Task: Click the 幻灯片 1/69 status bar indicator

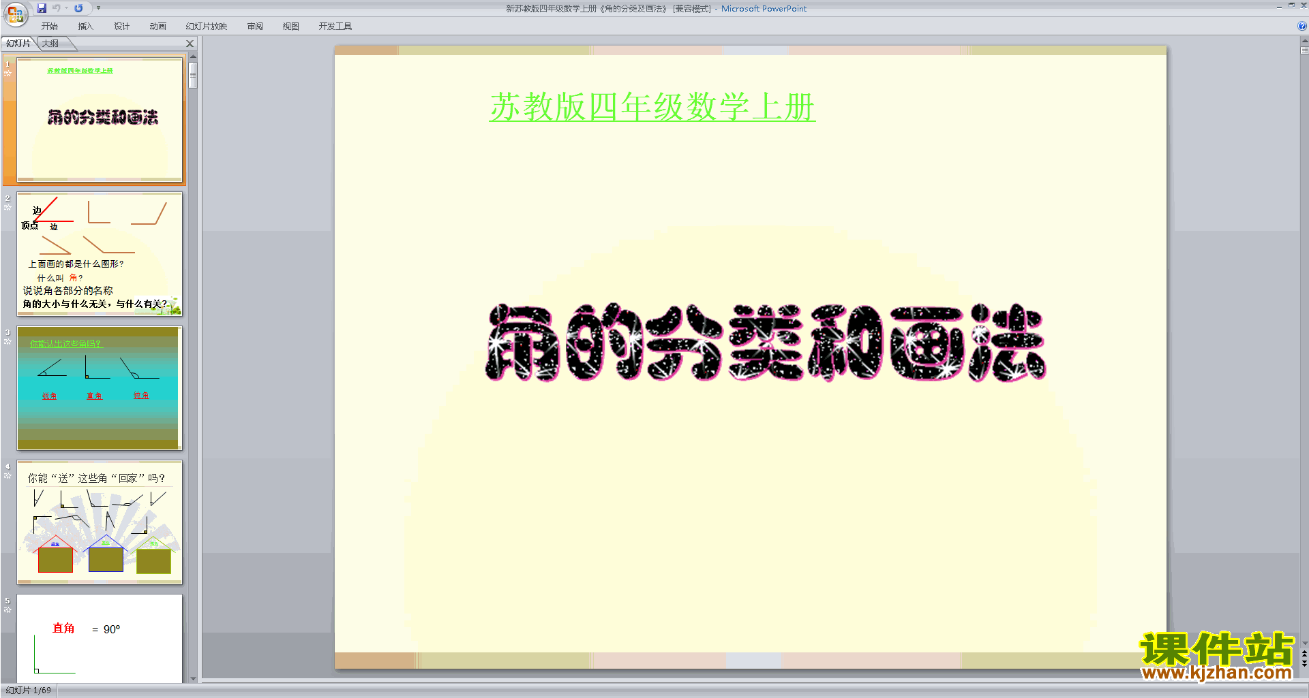Action: pos(29,691)
